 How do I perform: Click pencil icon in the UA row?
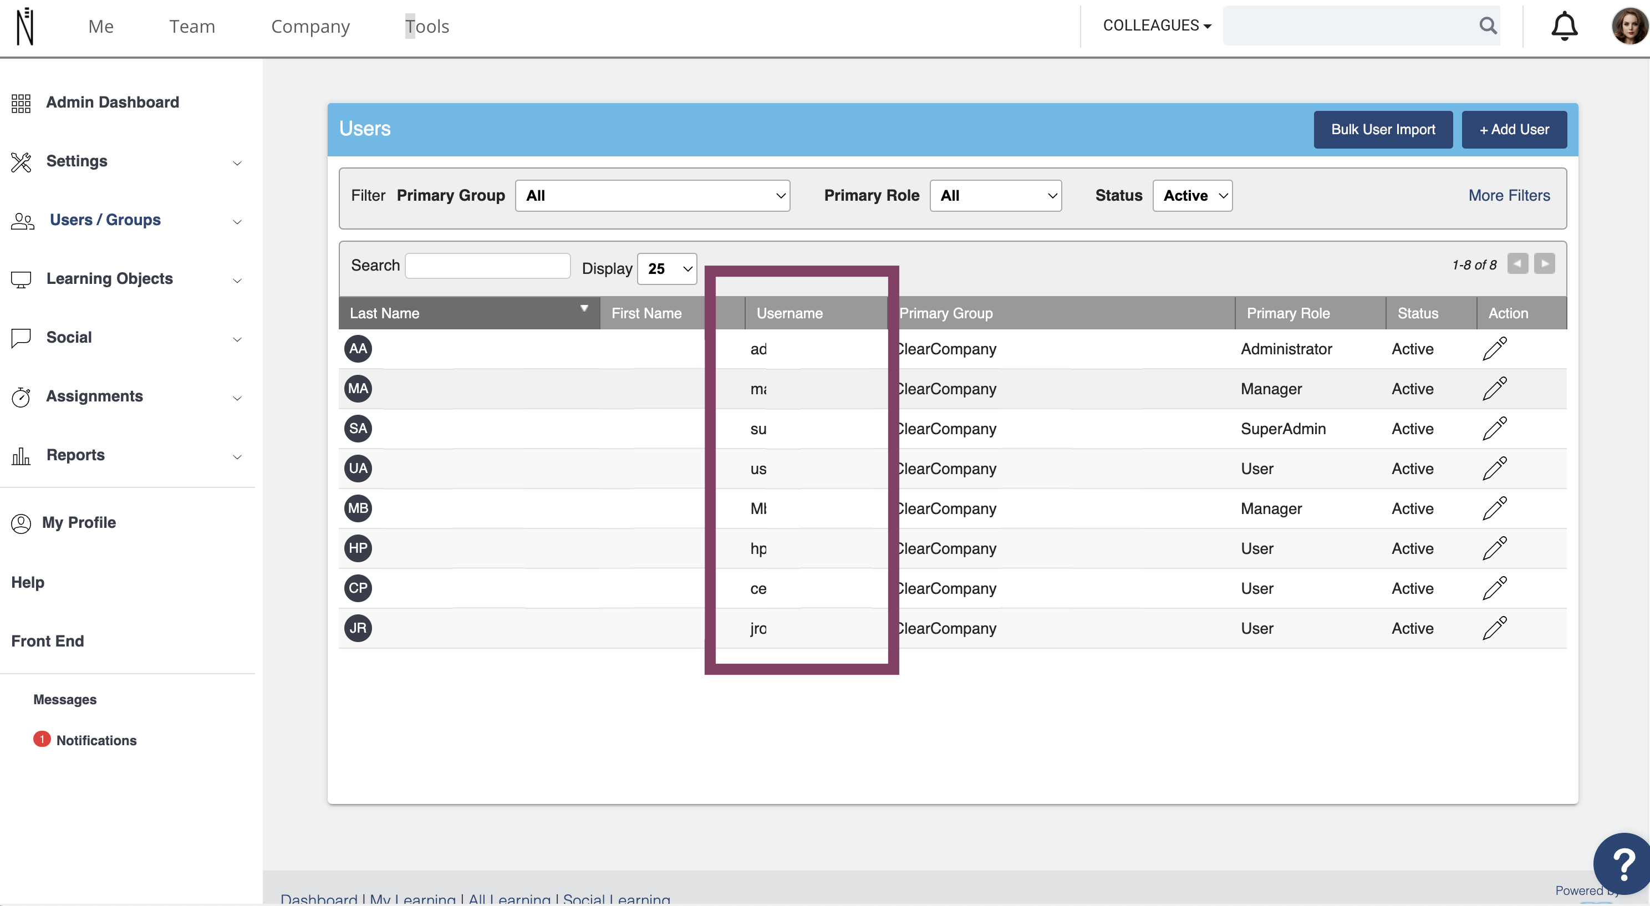(x=1494, y=469)
